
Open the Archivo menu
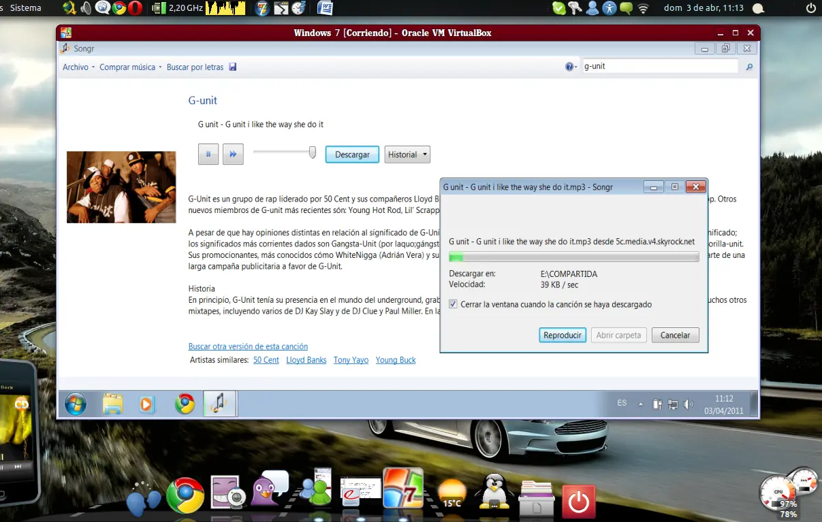(x=78, y=67)
